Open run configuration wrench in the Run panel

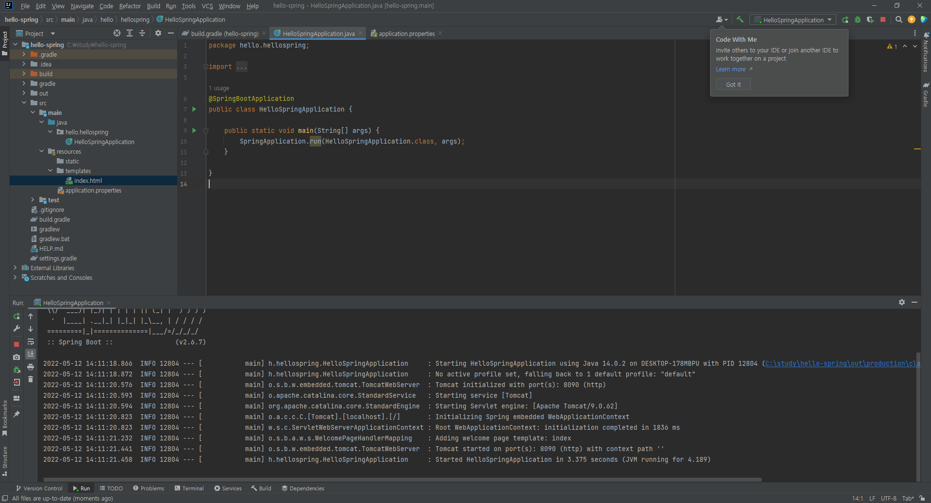17,328
